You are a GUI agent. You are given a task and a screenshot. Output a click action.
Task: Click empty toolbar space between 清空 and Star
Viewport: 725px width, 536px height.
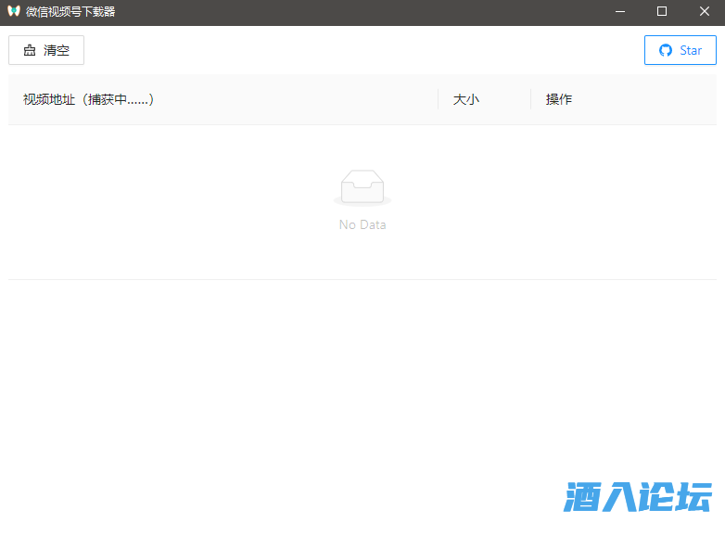click(362, 50)
